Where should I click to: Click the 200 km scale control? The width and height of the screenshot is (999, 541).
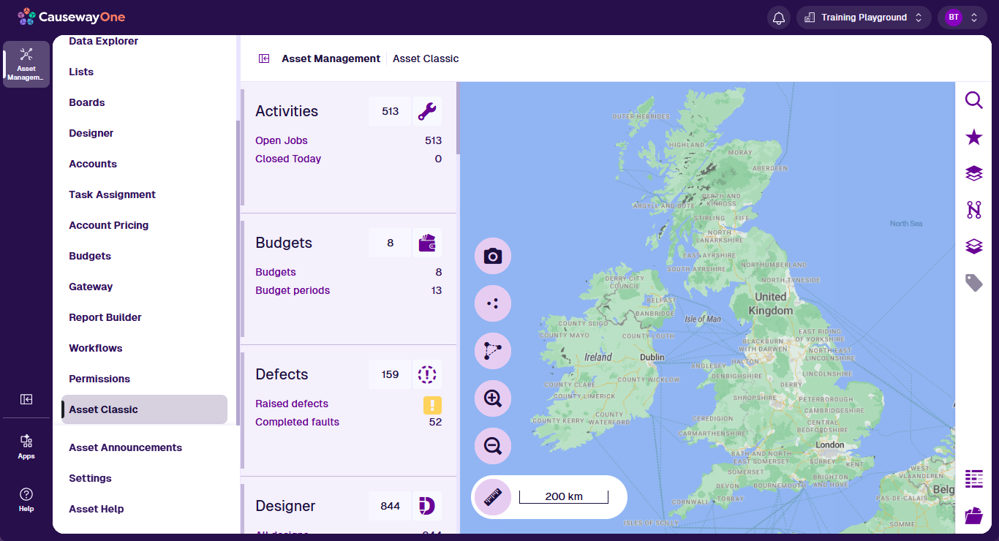click(x=563, y=496)
